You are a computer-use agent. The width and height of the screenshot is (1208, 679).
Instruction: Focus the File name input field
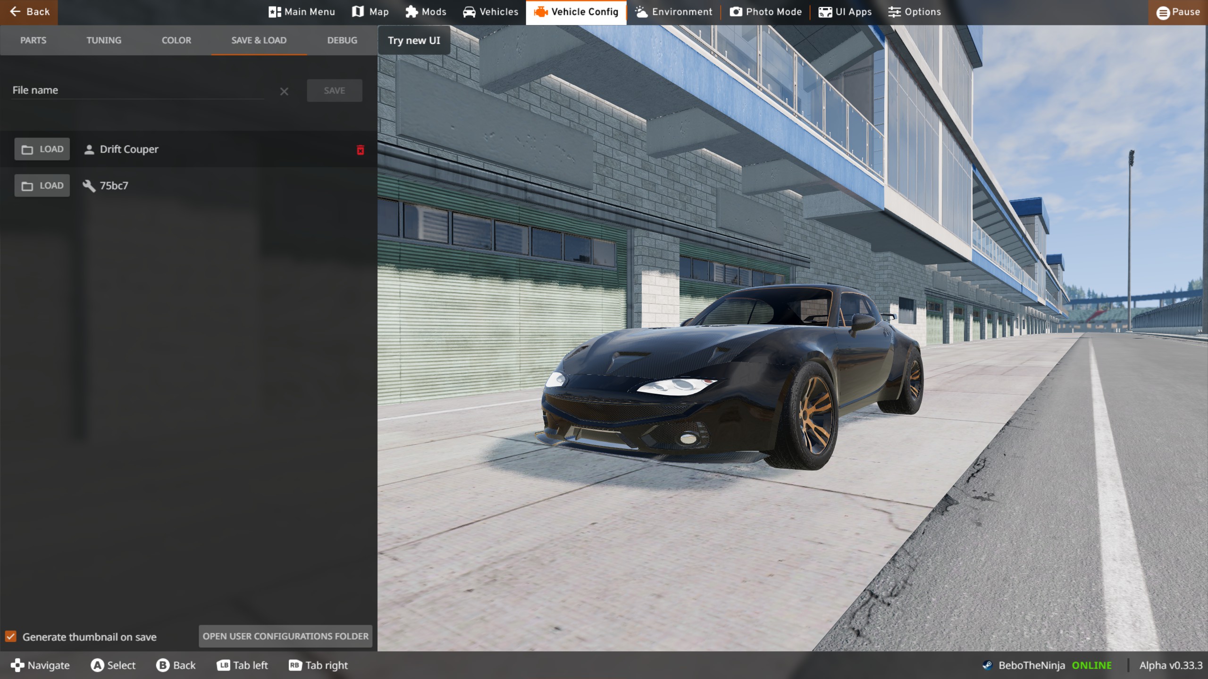[x=138, y=90]
